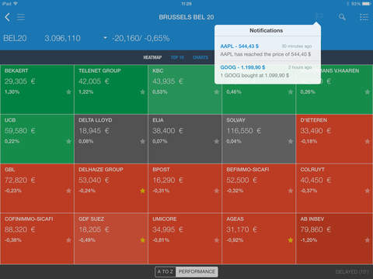Open the BEFIMMO-SICAFI stock tile

click(x=259, y=188)
